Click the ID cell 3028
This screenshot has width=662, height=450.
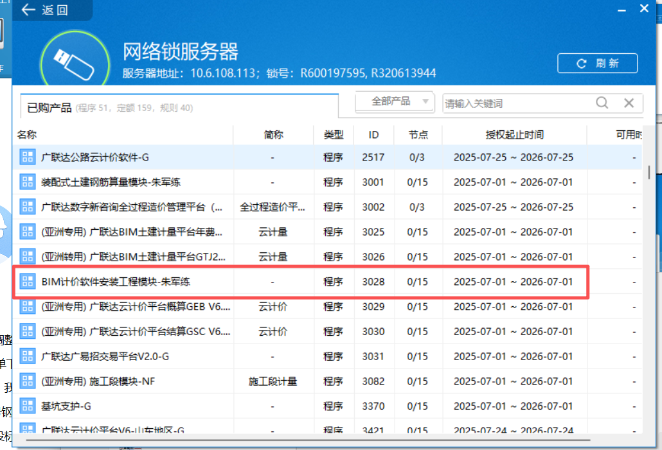point(373,282)
